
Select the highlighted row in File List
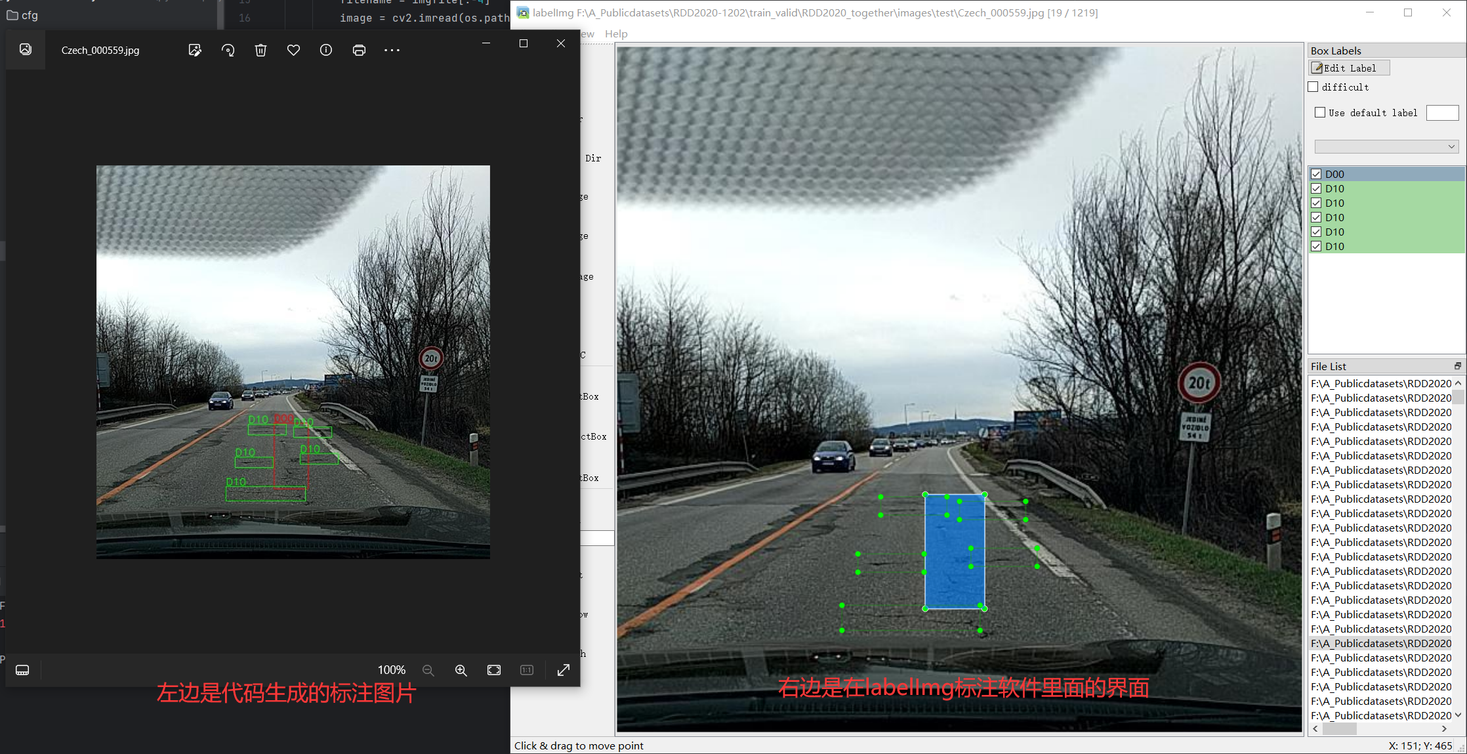[x=1381, y=643]
